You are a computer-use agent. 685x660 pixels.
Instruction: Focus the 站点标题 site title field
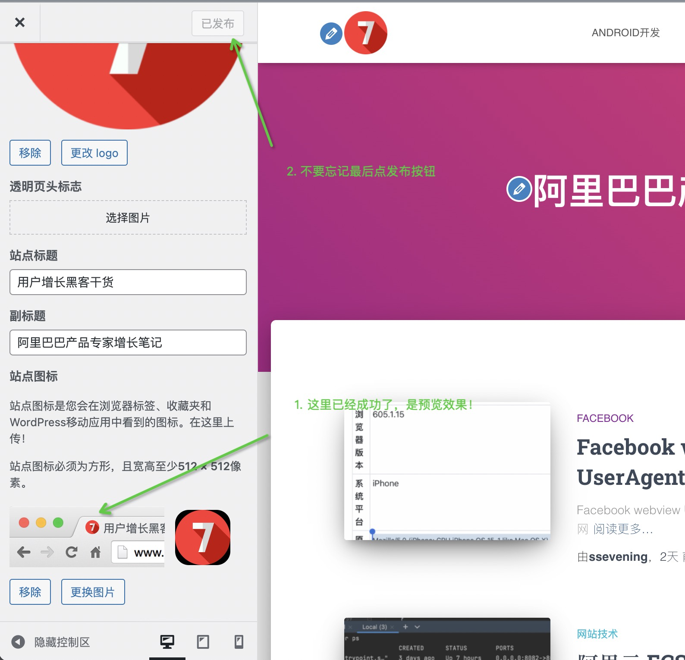[x=128, y=282]
